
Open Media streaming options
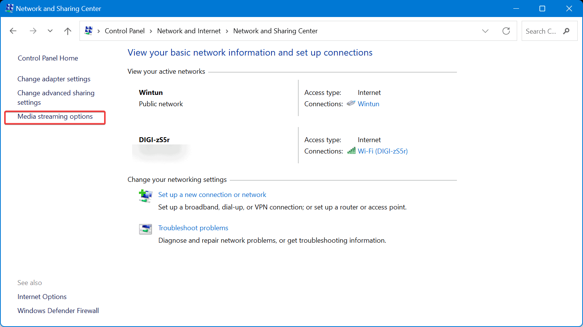55,116
